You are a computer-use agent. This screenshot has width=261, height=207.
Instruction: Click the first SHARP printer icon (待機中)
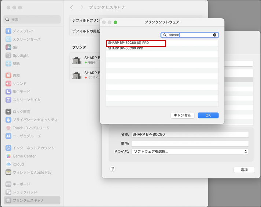pyautogui.click(x=77, y=60)
